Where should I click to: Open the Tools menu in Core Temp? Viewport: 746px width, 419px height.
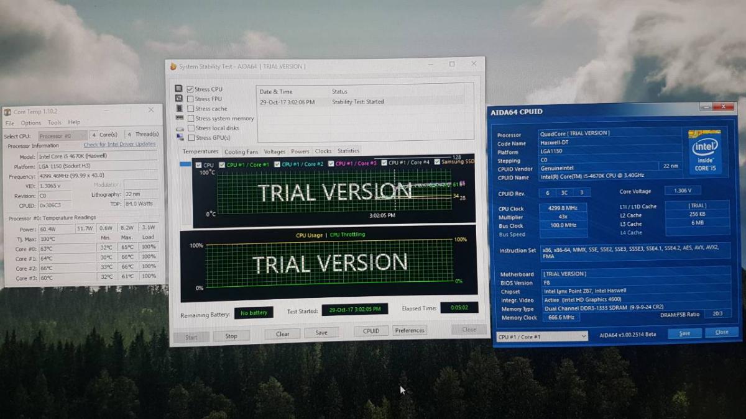(x=55, y=123)
